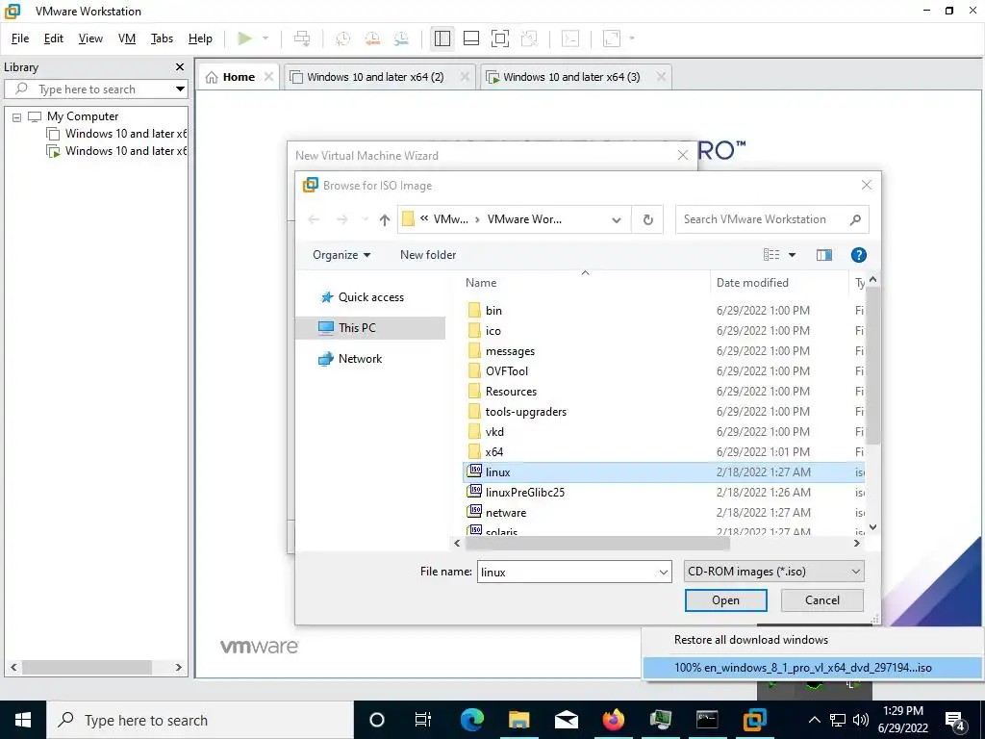Viewport: 985px width, 739px height.
Task: Open the CD-ROM images file type dropdown
Action: [x=773, y=572]
